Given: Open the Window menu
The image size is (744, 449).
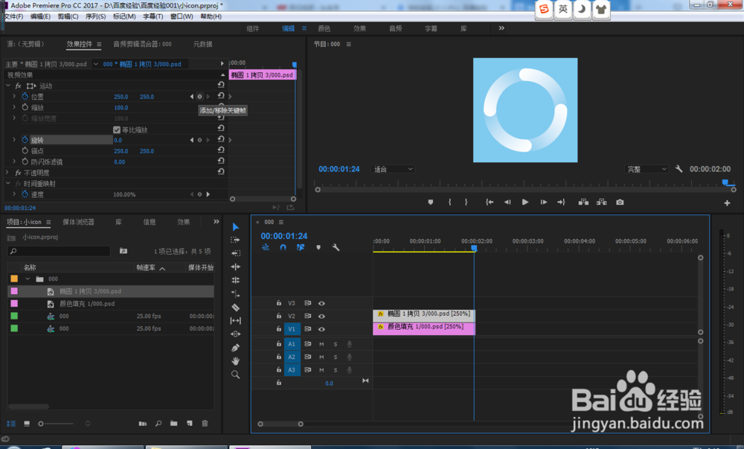Looking at the screenshot, I should coord(182,16).
